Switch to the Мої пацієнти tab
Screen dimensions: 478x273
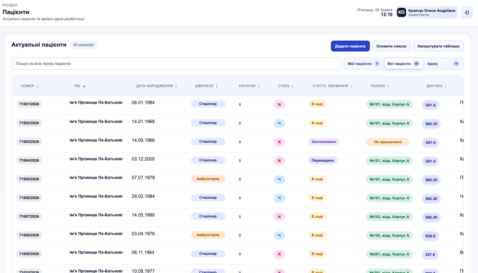(364, 64)
